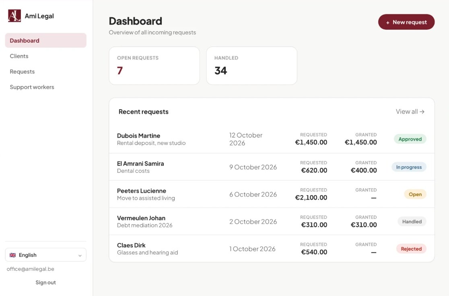Open View all requests link
449x296 pixels.
pyautogui.click(x=410, y=112)
